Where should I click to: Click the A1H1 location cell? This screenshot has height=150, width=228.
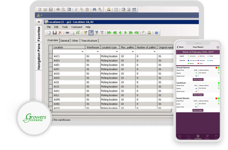coord(69,78)
